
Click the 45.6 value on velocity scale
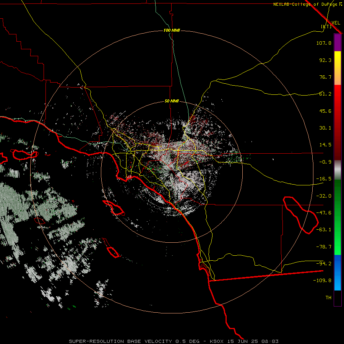[325, 111]
